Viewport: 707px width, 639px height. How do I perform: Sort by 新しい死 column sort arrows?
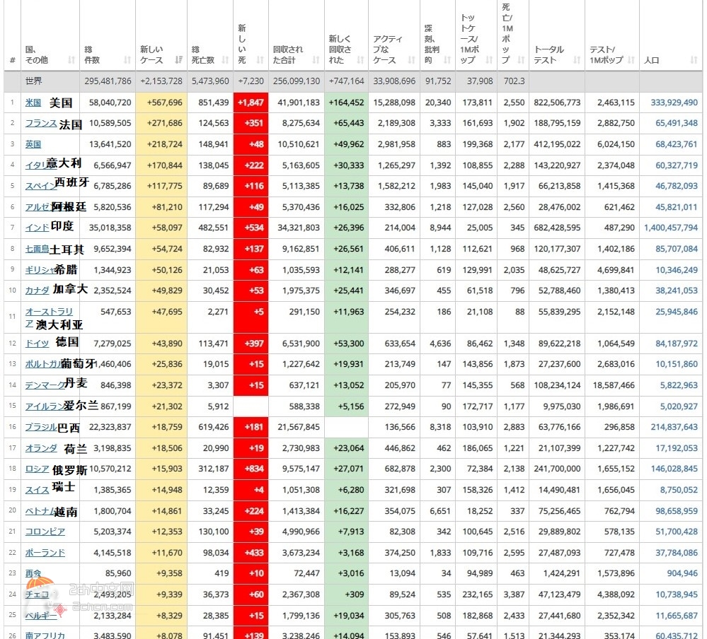pyautogui.click(x=260, y=60)
